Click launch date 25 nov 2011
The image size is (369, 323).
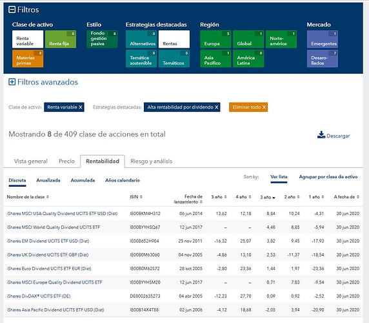click(190, 241)
